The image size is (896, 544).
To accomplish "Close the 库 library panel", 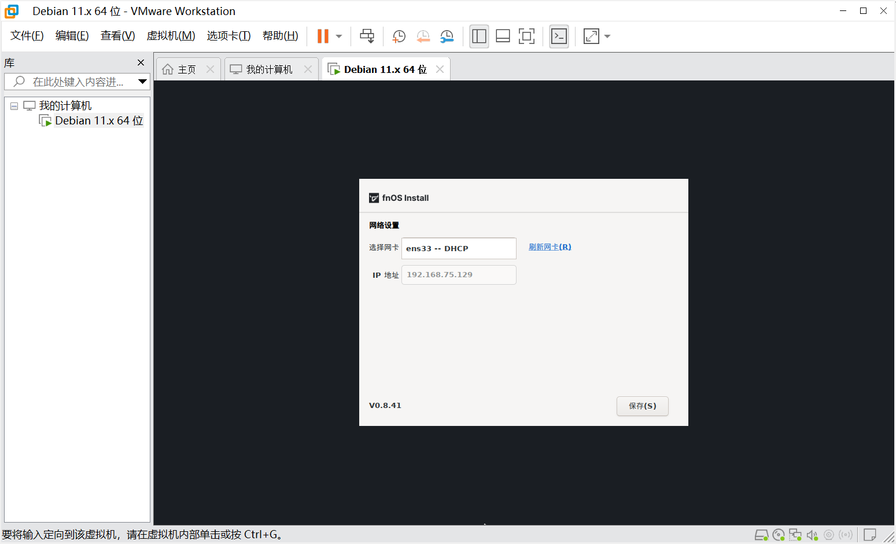I will (141, 63).
